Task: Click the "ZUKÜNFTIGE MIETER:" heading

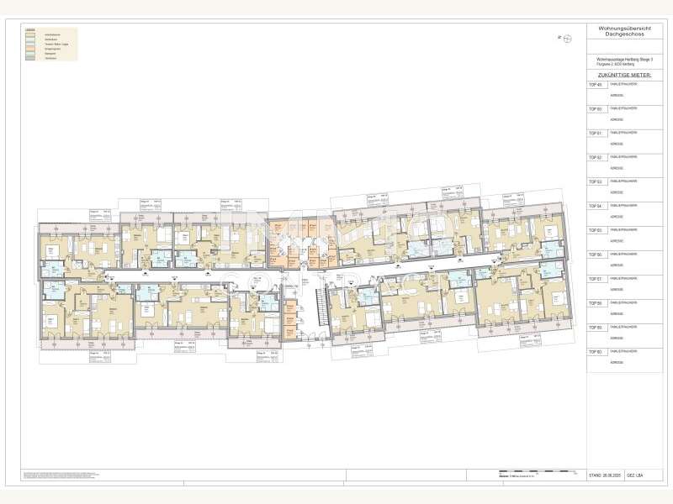Action: (x=624, y=75)
